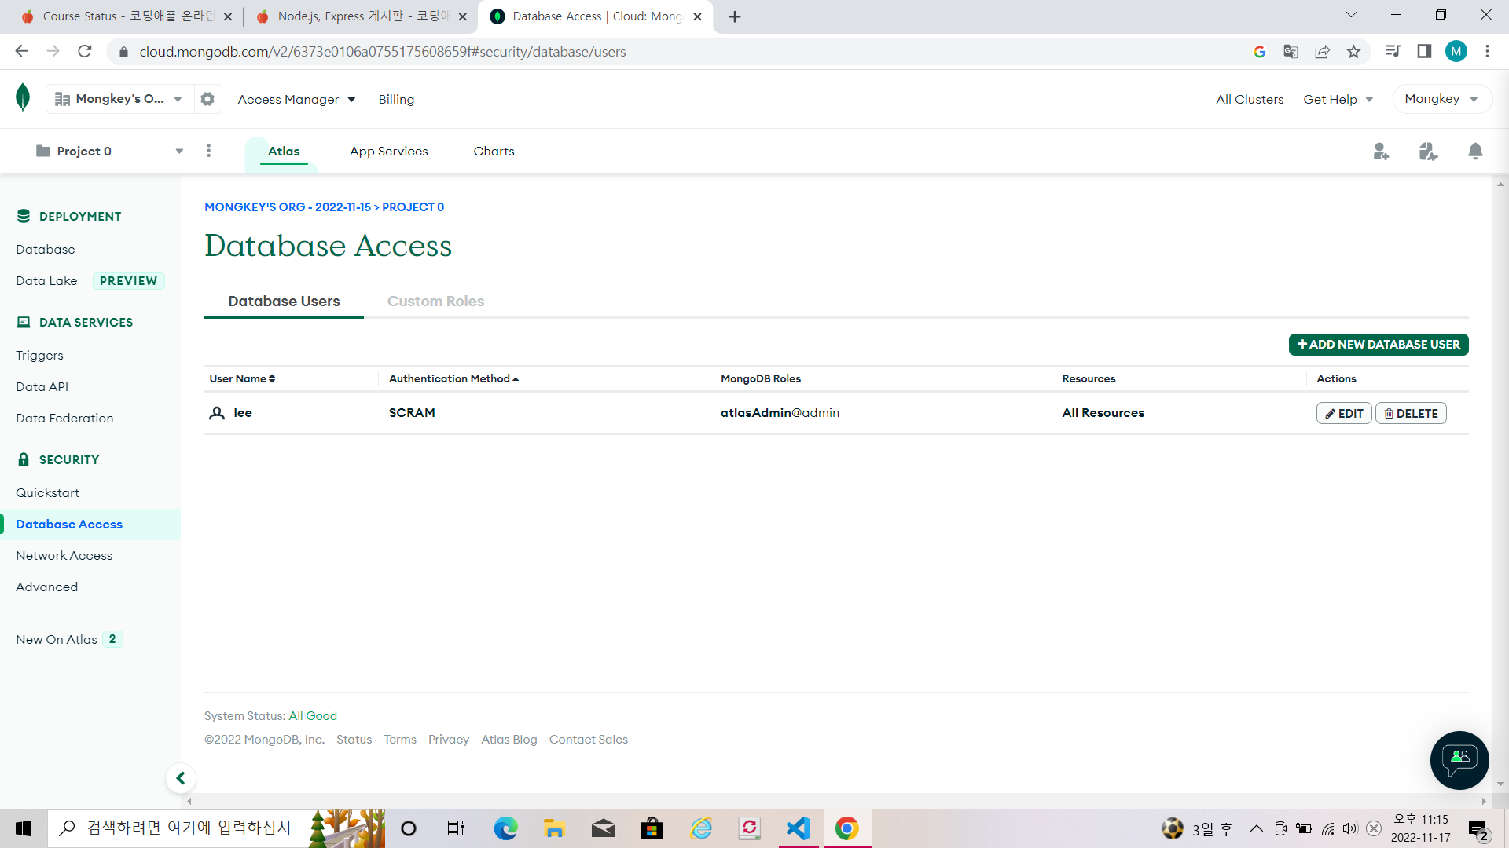
Task: Open New On Atlas item
Action: tap(57, 639)
